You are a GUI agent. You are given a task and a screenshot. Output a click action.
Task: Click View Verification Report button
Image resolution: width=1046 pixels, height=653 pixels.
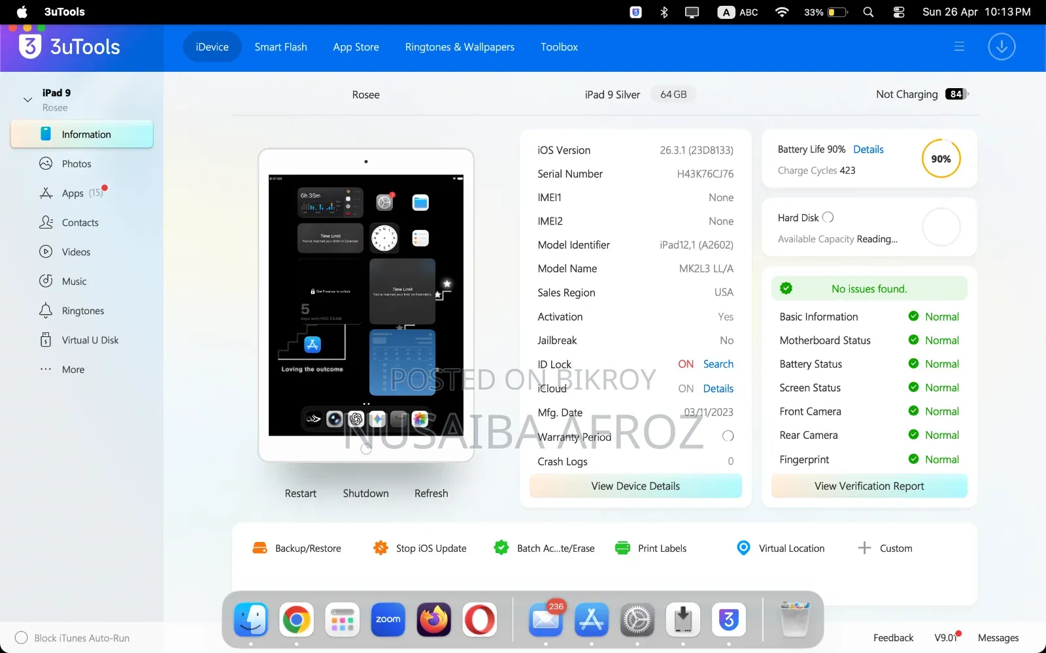[x=869, y=486]
